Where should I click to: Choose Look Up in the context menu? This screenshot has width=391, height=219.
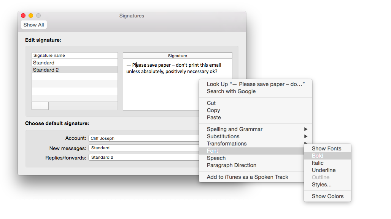(256, 84)
